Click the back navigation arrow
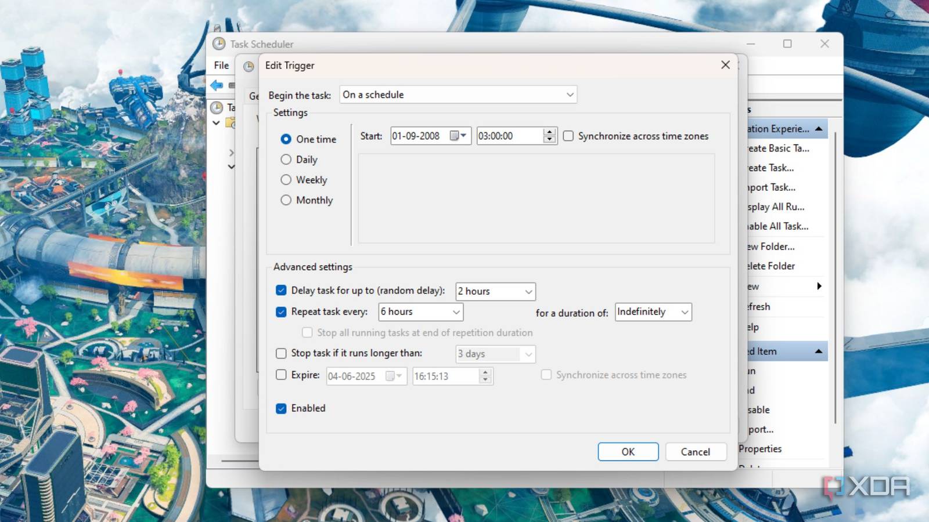Screen dimensions: 929x522 (218, 85)
